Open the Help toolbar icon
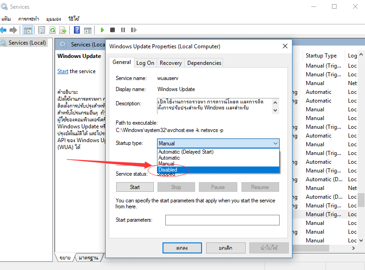The image size is (365, 270). pyautogui.click(x=77, y=30)
